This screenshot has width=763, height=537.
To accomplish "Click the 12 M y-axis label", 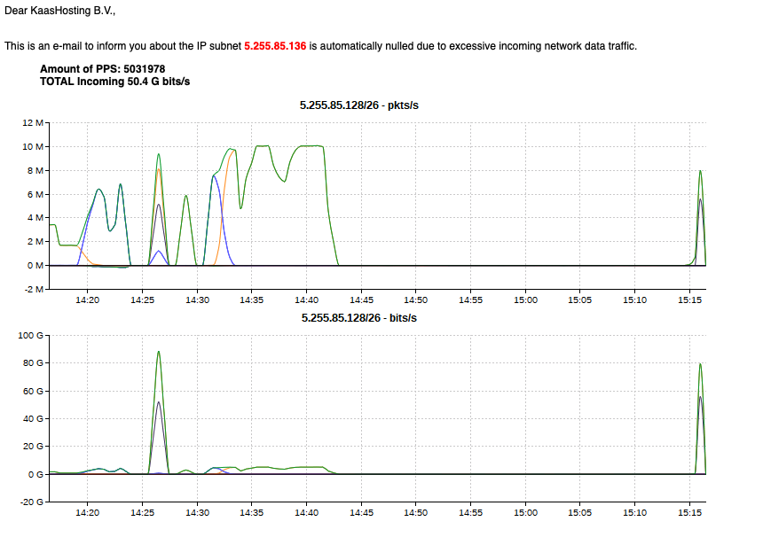I will [34, 122].
